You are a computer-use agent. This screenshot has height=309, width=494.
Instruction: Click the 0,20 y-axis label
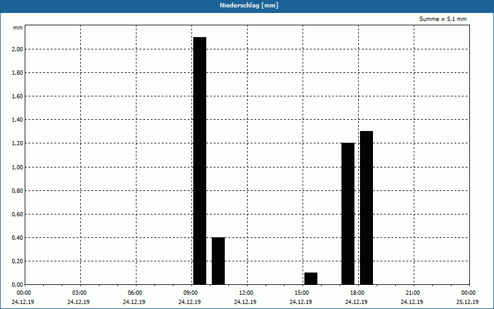(x=17, y=261)
